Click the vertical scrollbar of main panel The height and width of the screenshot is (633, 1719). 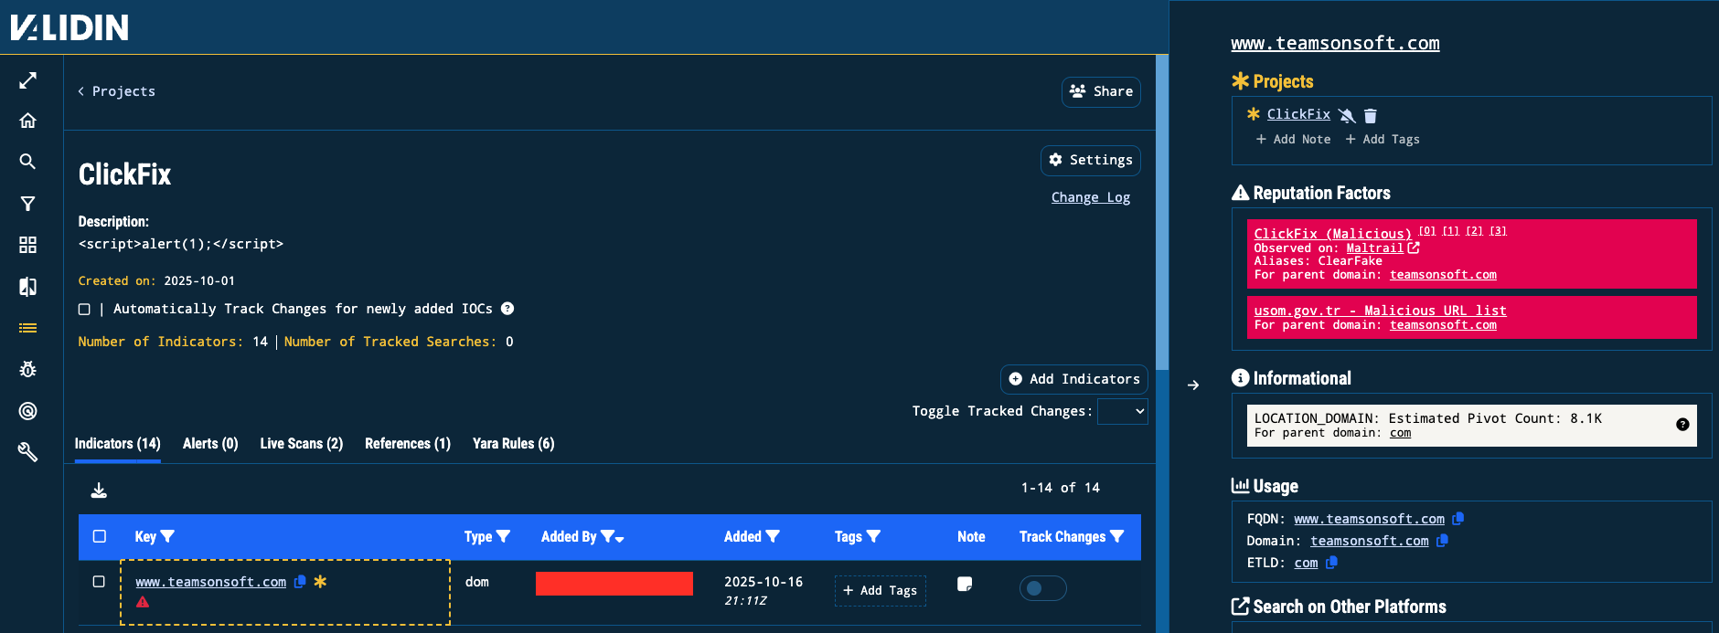(1161, 212)
